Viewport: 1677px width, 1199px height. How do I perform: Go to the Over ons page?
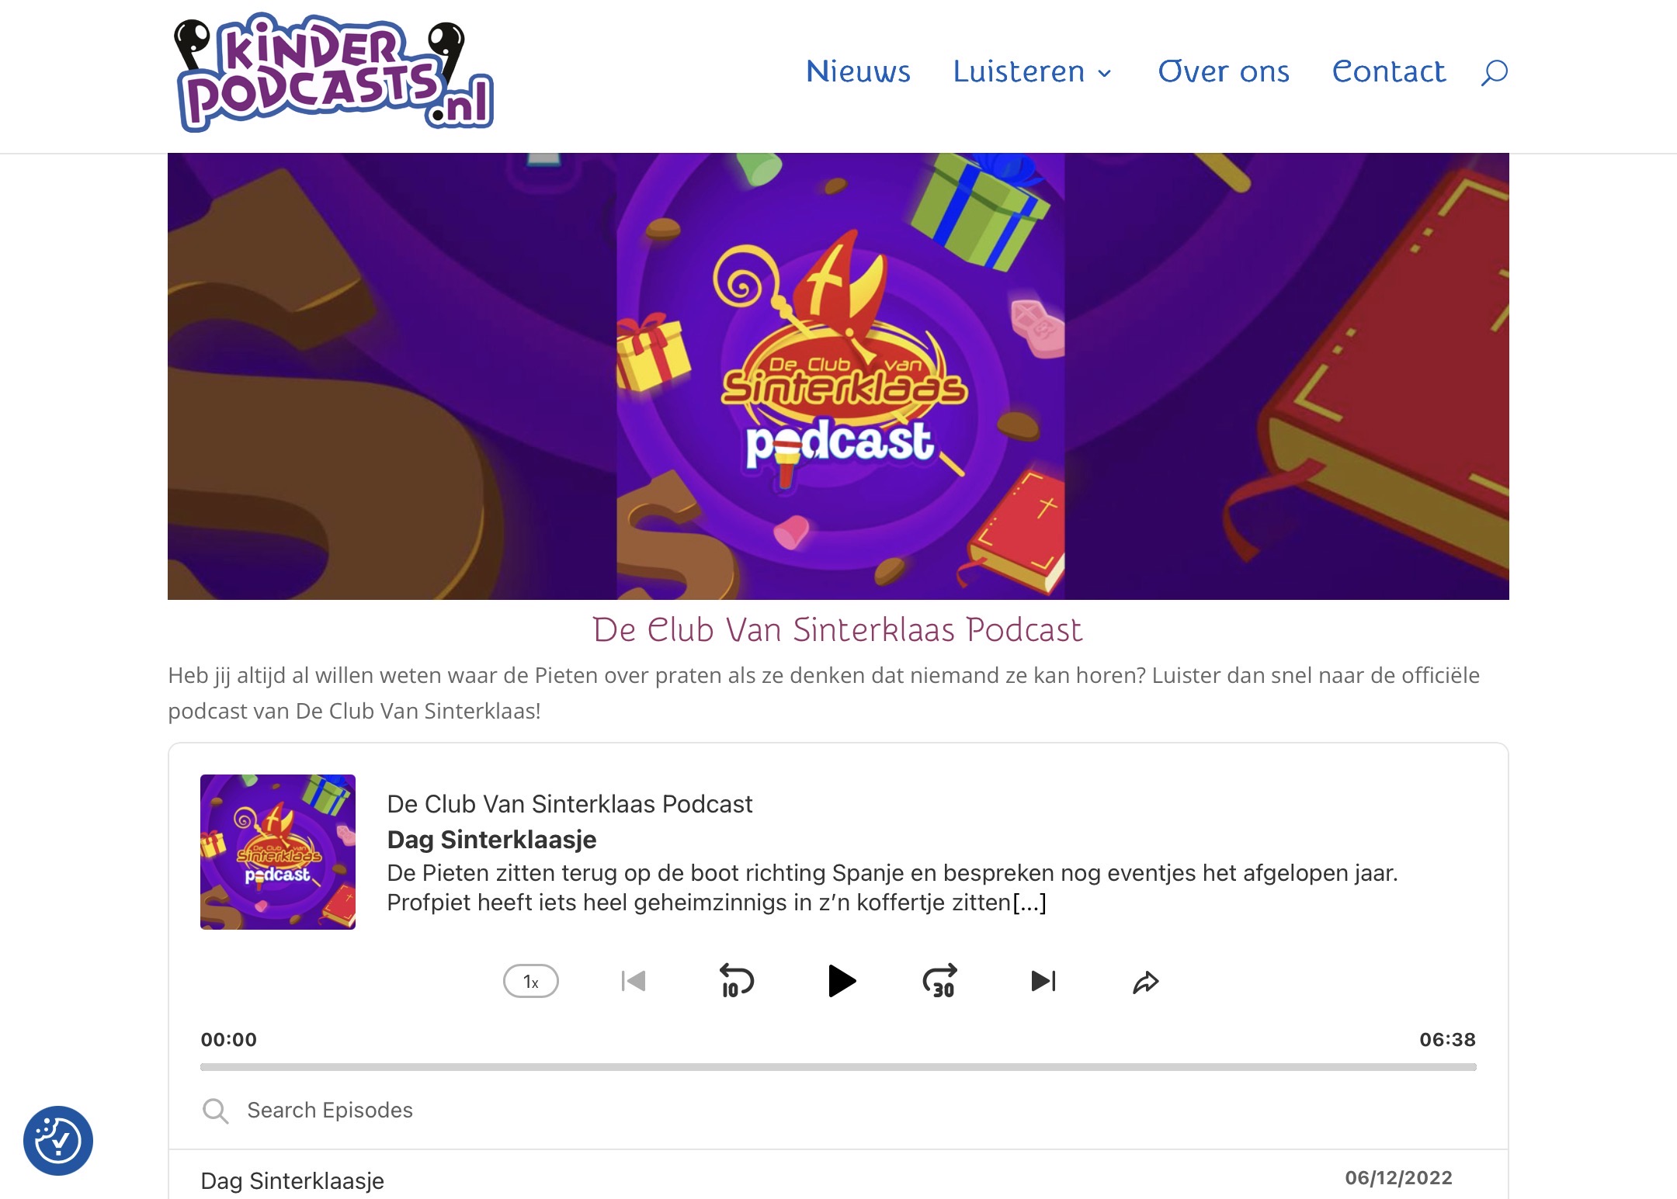coord(1224,71)
